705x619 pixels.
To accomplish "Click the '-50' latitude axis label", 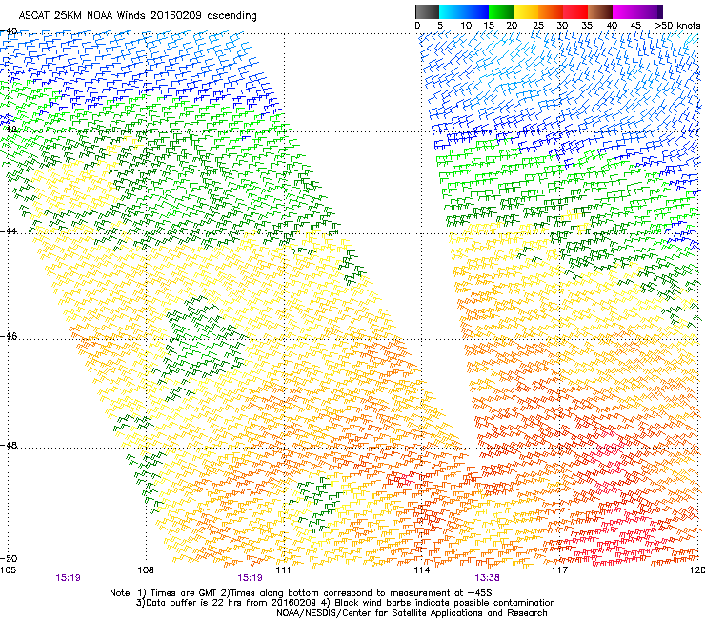I will click(x=9, y=558).
